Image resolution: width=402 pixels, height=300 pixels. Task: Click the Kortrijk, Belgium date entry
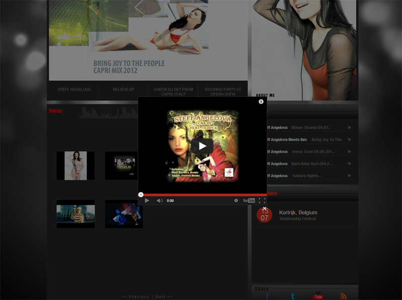298,212
